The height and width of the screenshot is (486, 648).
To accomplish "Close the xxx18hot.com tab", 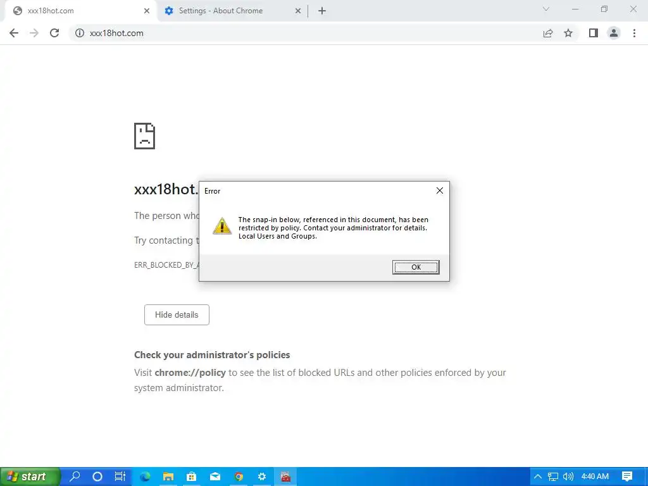I will coord(147,11).
